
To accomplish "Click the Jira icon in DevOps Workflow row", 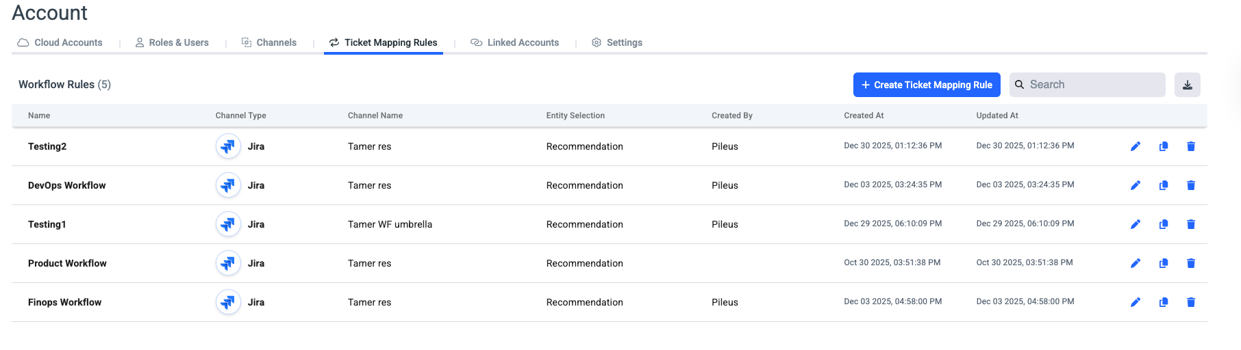I will click(x=228, y=185).
